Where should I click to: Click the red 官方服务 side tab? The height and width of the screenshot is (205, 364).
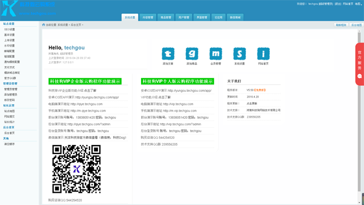pos(360,64)
